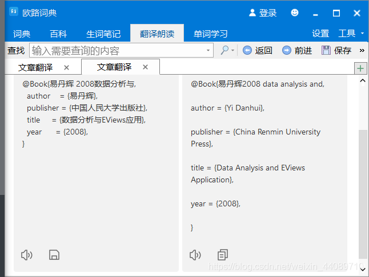
Task: Click translated line @Book{易丹辉2008 data analysis and
Action: click(258, 84)
